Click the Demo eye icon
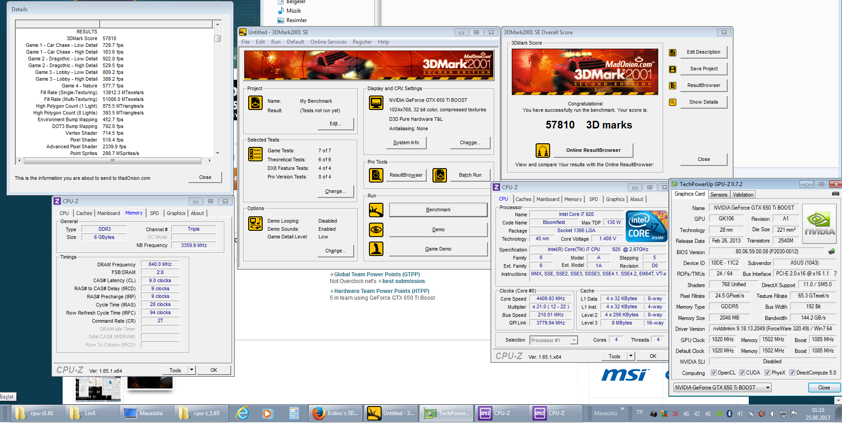 tap(376, 229)
